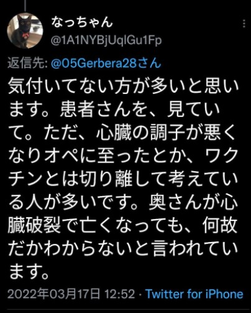Open the なっちゃん display name profile
Screen dimensions: 251x313
pyautogui.click(x=82, y=22)
